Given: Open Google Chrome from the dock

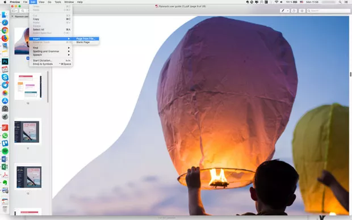Looking at the screenshot, I should coord(5,30).
